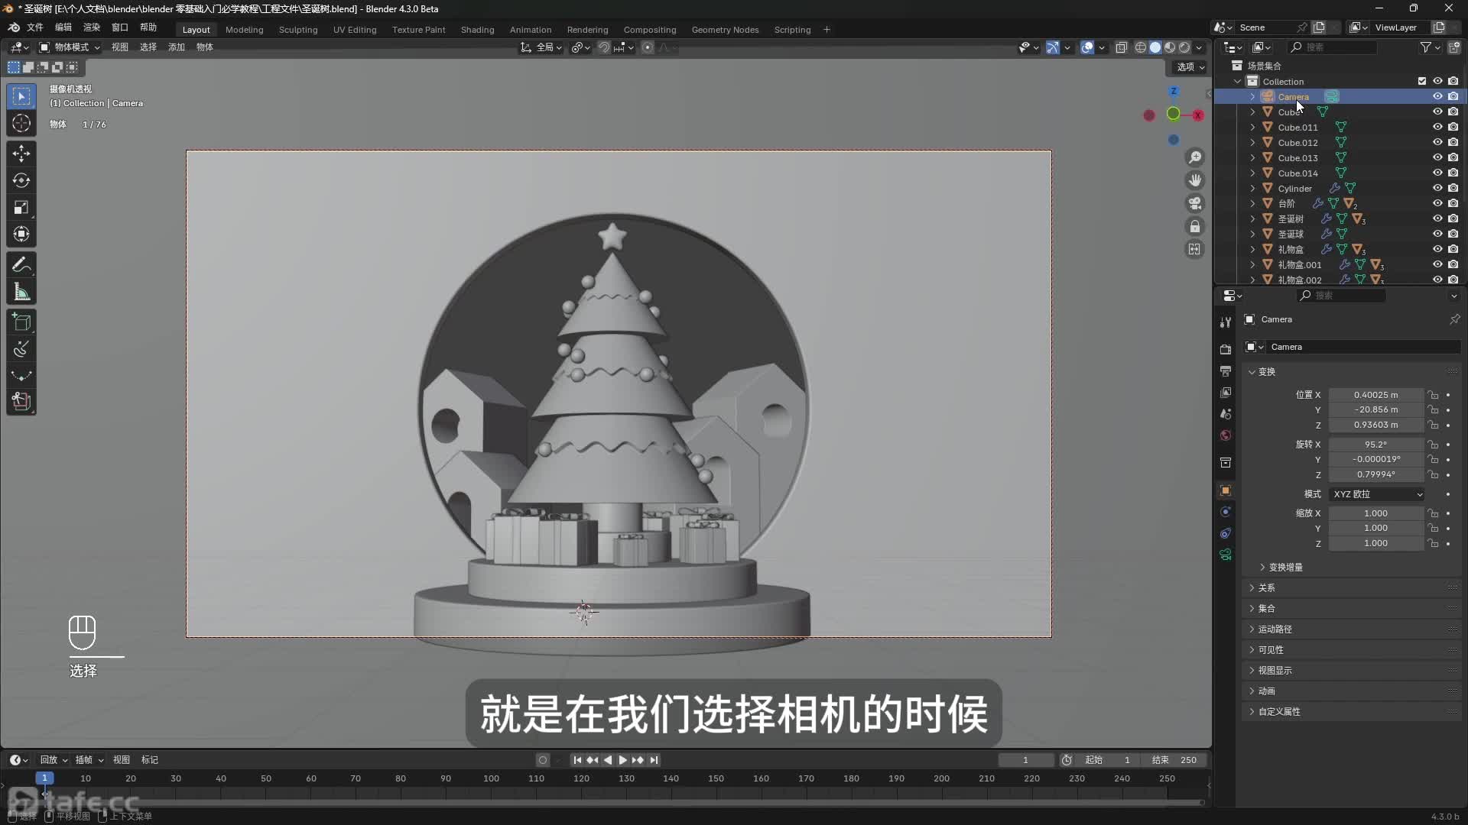Image resolution: width=1468 pixels, height=825 pixels.
Task: Select the Move tool in toolbar
Action: coord(21,154)
